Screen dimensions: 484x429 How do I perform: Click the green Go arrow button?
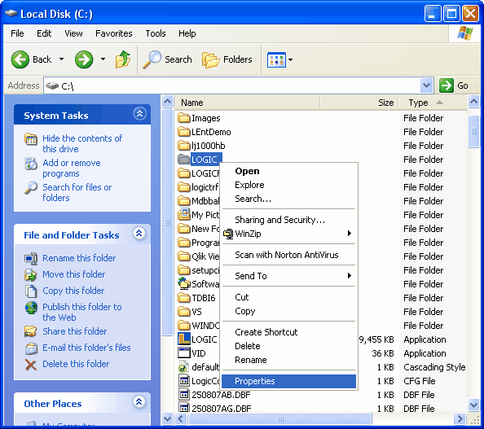pos(446,85)
